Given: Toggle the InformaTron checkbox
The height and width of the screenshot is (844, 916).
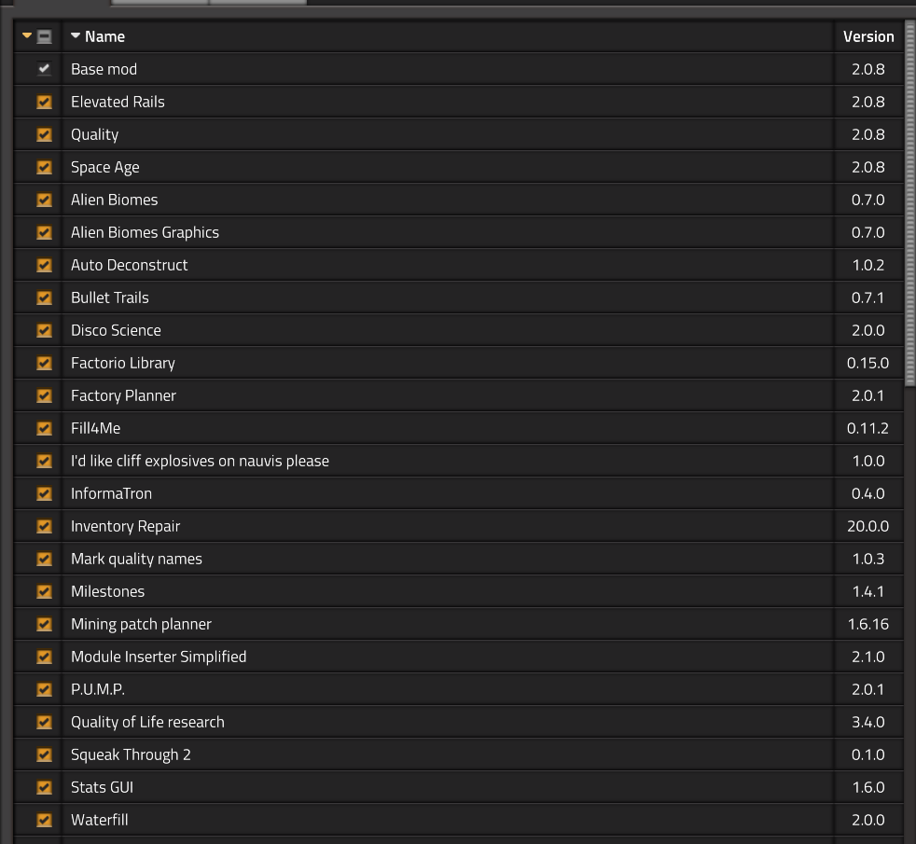Looking at the screenshot, I should coord(45,493).
